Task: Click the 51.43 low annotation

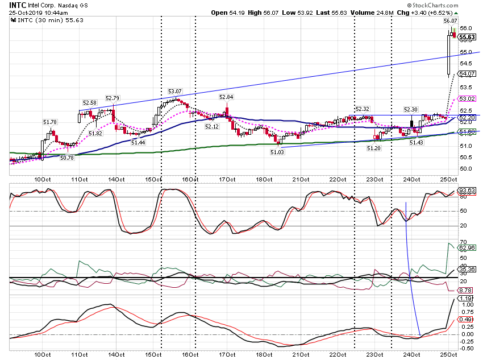Action: point(417,143)
